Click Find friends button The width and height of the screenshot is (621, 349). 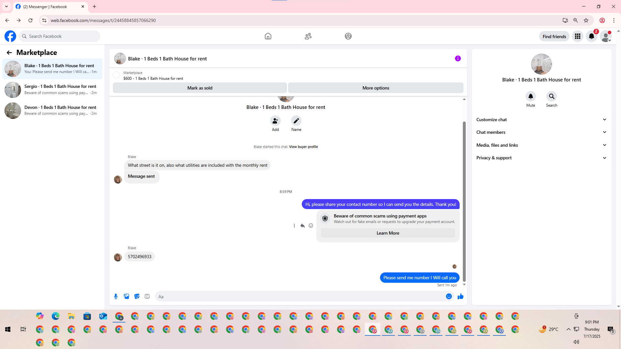[554, 37]
